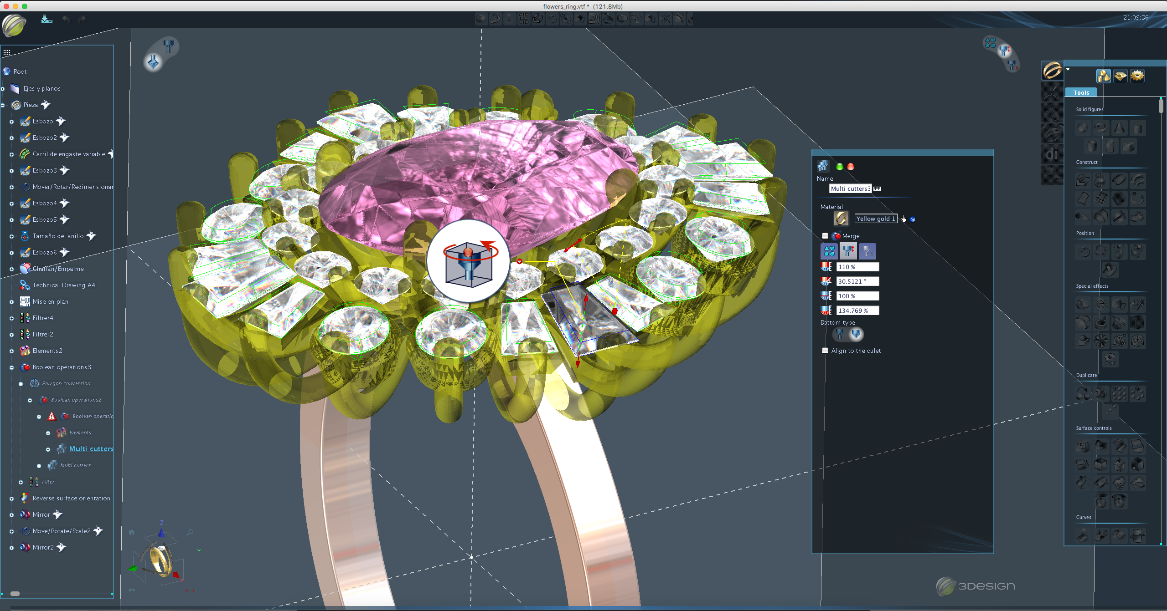The width and height of the screenshot is (1167, 611).
Task: Enable the Merge checkbox
Action: [x=825, y=236]
